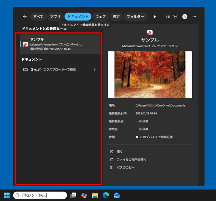Screen dimensions: 216x201
Task: Click the Task View taskbar icon
Action: pos(73,195)
